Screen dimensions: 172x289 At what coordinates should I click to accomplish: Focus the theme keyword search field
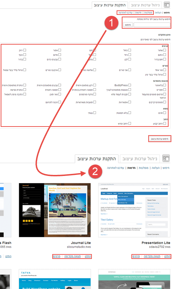[152, 25]
